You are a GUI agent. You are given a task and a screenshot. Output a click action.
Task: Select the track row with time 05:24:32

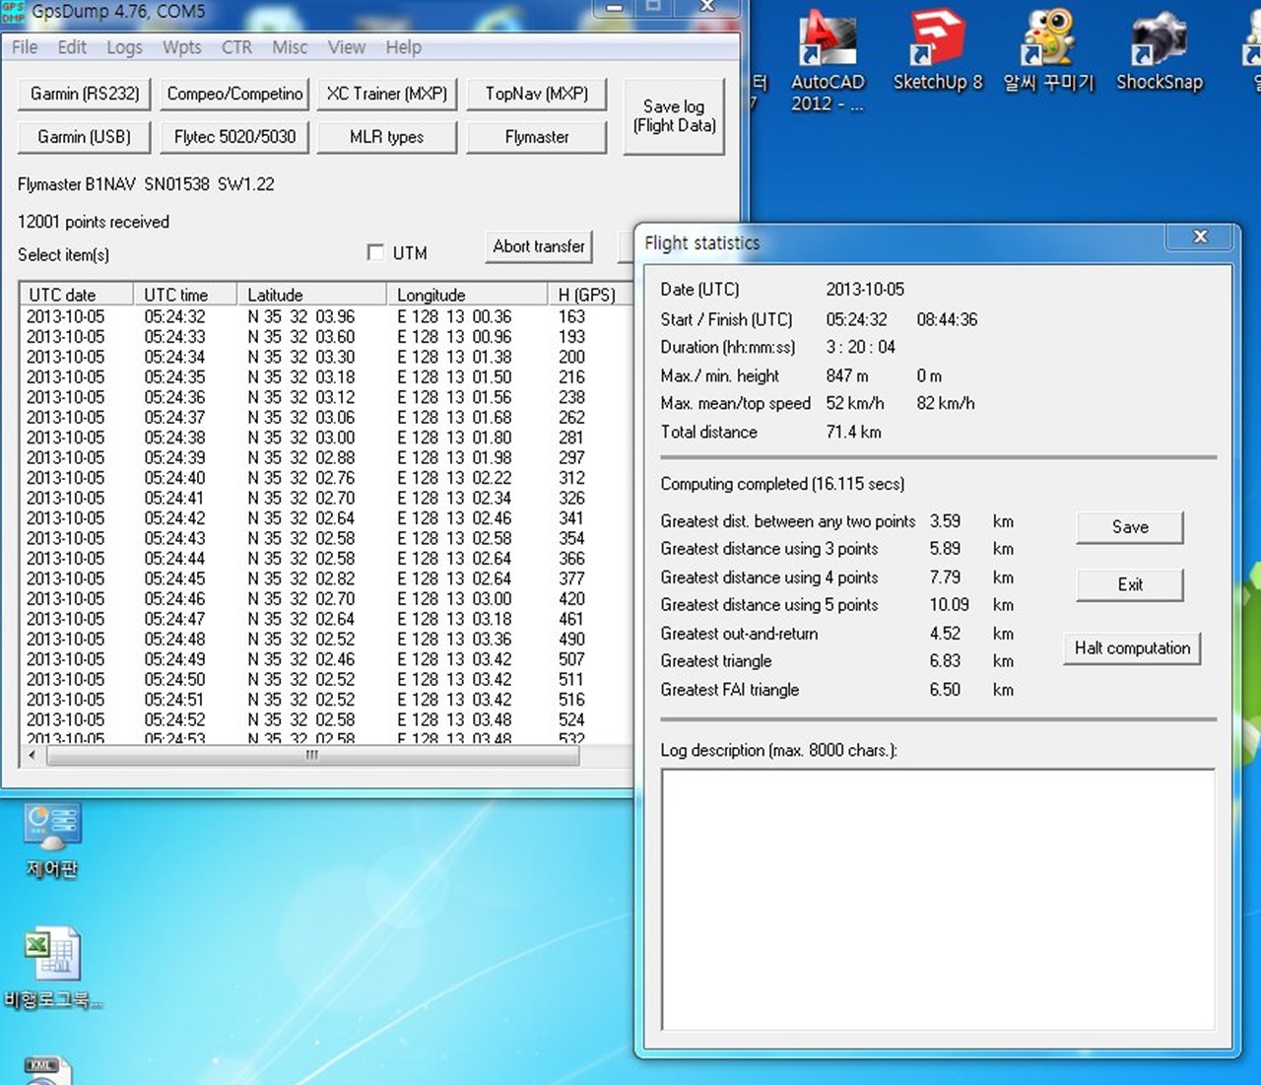[x=325, y=316]
